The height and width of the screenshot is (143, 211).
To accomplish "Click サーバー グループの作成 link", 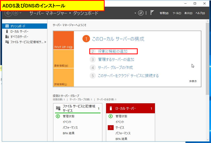I will coord(115,67).
